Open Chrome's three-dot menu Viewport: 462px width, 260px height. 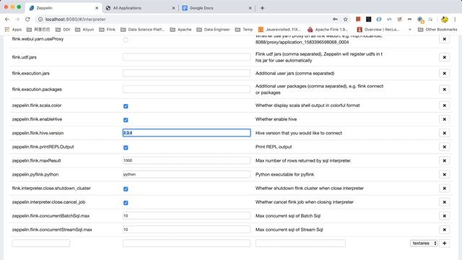coord(455,19)
